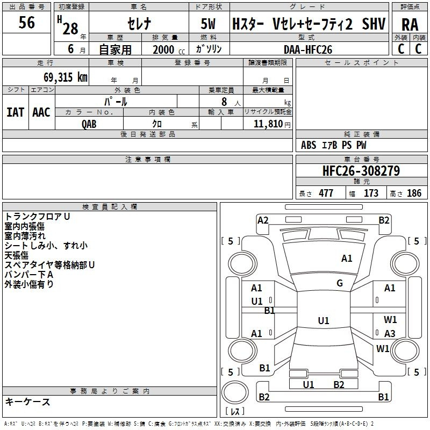This screenshot has height=430, width=430.
Task: Click the length value 477
Action: (x=326, y=193)
